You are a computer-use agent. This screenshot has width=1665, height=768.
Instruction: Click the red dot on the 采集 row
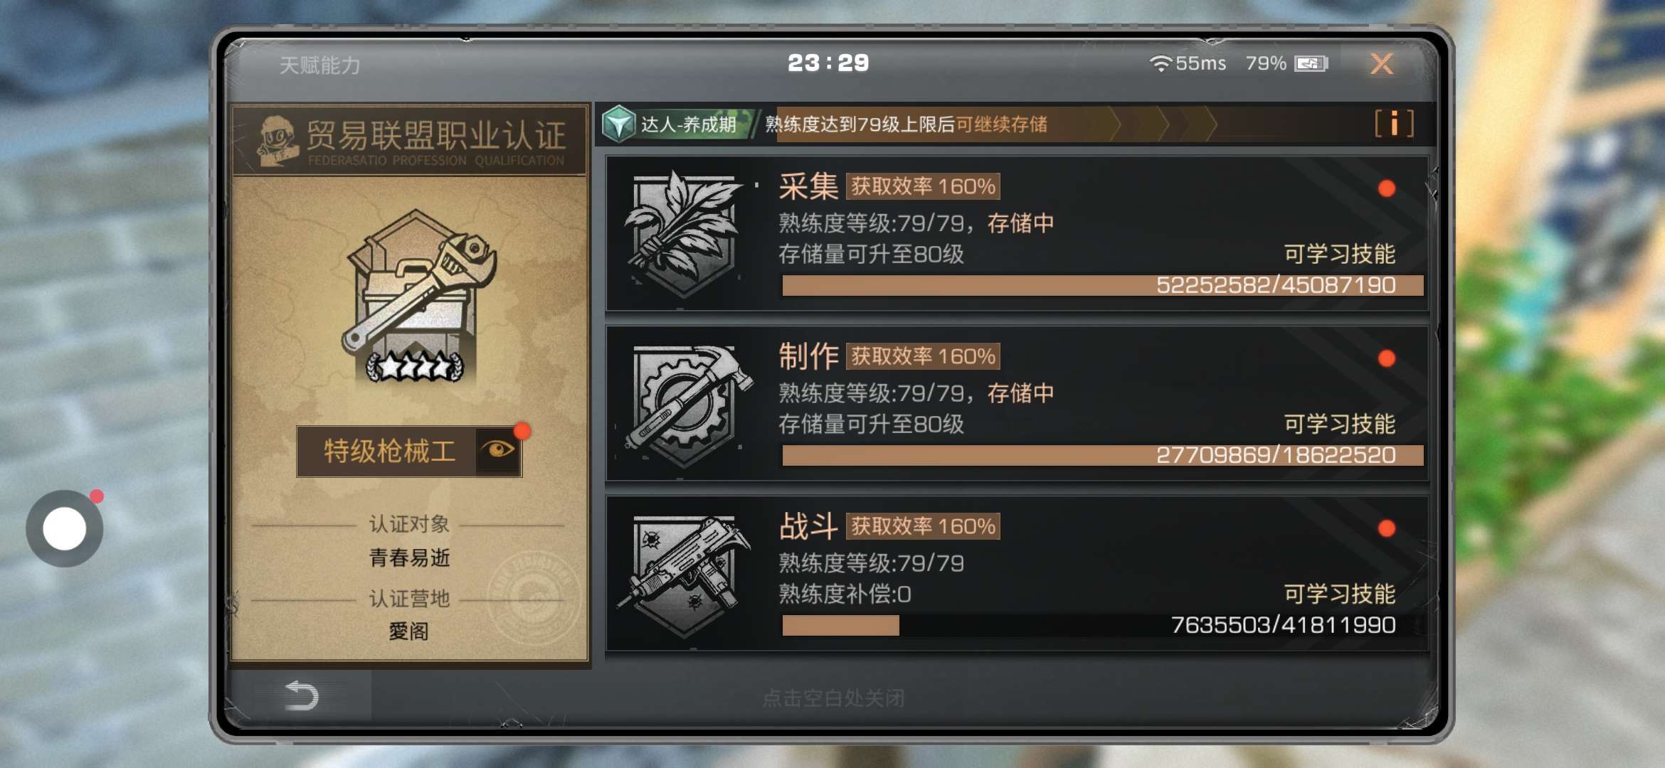[1386, 188]
